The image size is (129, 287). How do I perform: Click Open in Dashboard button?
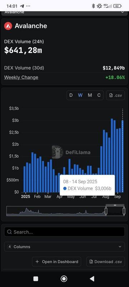[x=57, y=262]
